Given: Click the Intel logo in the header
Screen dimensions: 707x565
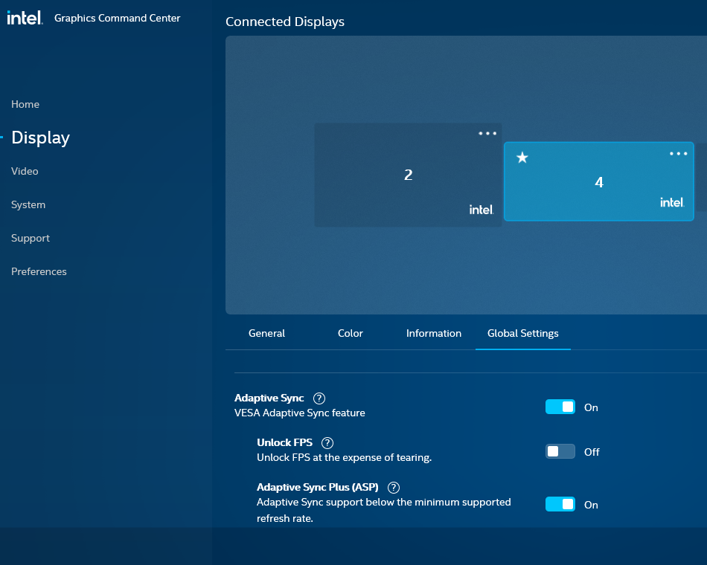Looking at the screenshot, I should tap(25, 18).
